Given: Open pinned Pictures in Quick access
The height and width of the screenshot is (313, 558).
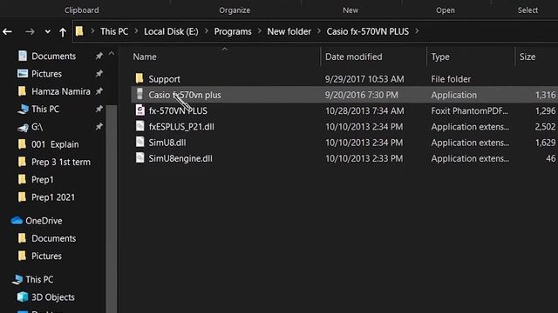Looking at the screenshot, I should (46, 74).
